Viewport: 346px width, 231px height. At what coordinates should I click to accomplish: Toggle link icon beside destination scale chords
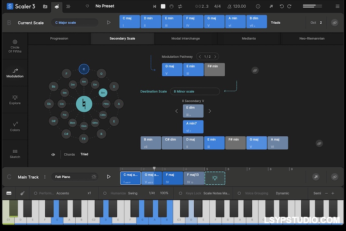point(319,143)
